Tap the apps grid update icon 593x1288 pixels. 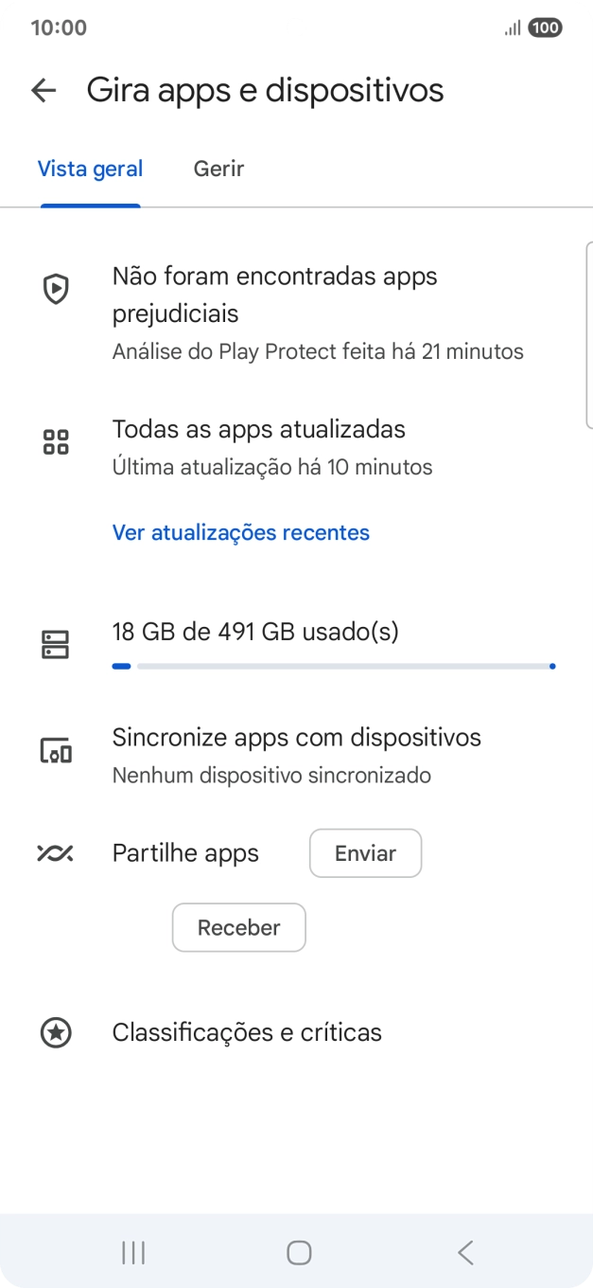56,441
